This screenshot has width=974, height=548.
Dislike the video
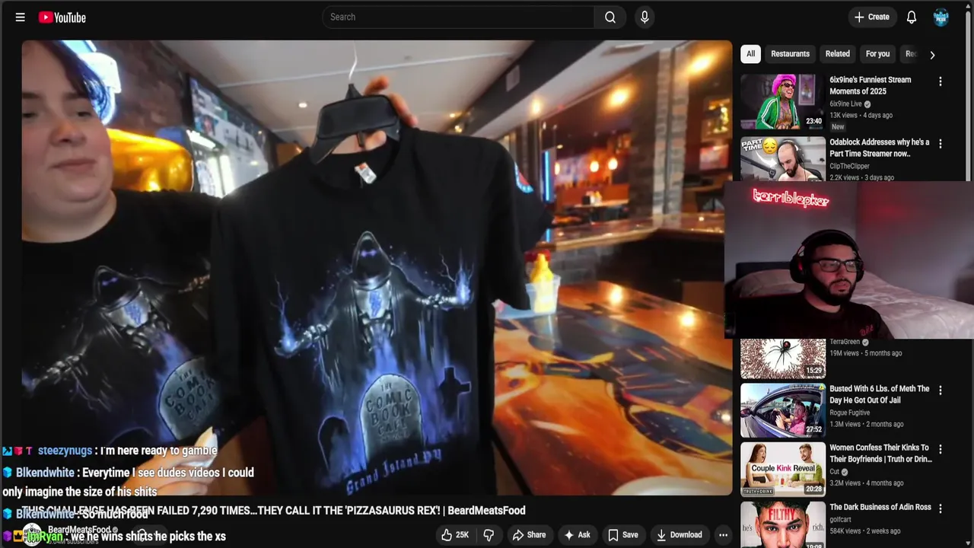tap(489, 535)
